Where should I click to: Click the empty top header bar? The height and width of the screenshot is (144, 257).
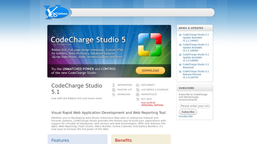tap(142, 13)
